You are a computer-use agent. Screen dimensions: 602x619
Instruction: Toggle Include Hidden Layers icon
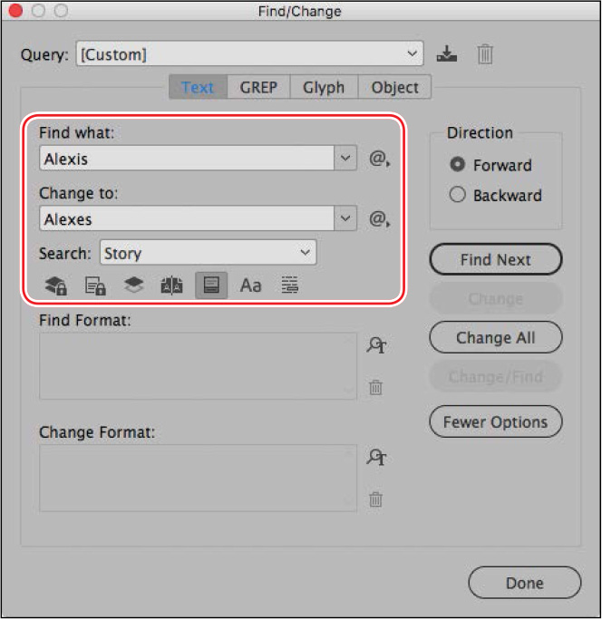point(134,285)
